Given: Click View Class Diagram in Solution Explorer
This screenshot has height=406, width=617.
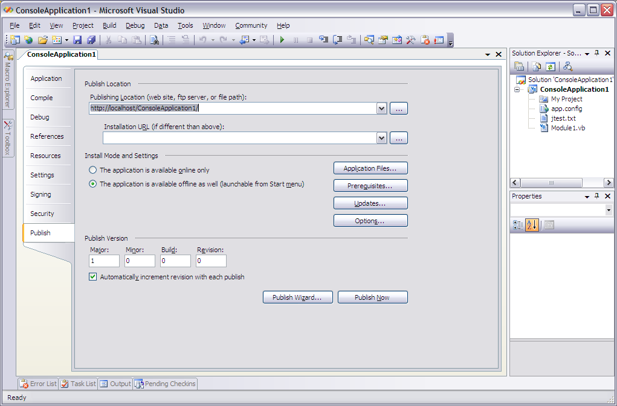Looking at the screenshot, I should pyautogui.click(x=568, y=66).
